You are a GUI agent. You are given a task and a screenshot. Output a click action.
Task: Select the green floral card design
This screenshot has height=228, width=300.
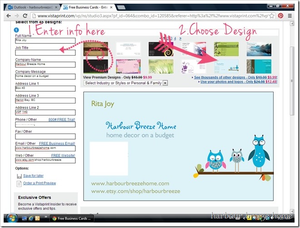pyautogui.click(x=226, y=49)
